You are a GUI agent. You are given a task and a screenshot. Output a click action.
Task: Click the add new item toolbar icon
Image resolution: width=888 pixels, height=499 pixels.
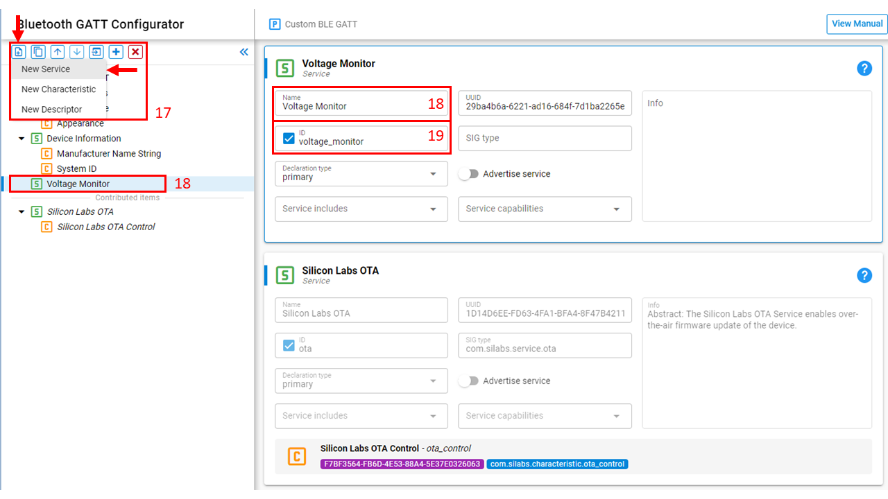19,52
